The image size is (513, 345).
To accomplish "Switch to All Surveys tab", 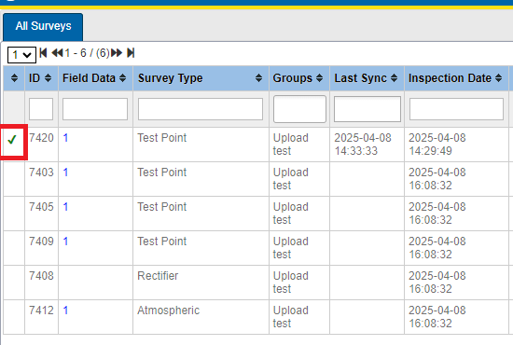I will (x=43, y=26).
